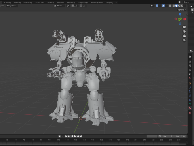
Task: Open the Rendering workspace tab
Action: tap(71, 2)
